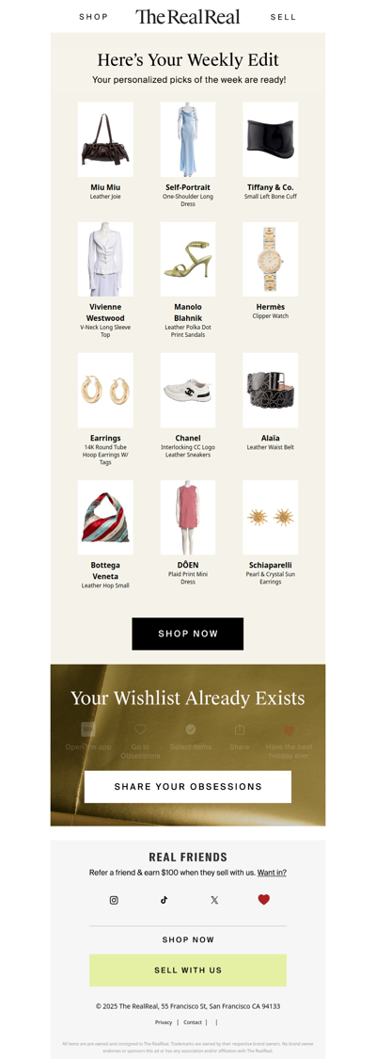
Task: Open the SHOP menu item in header
Action: pos(94,17)
